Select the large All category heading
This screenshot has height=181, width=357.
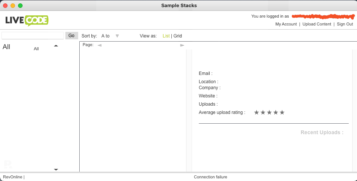[x=6, y=47]
